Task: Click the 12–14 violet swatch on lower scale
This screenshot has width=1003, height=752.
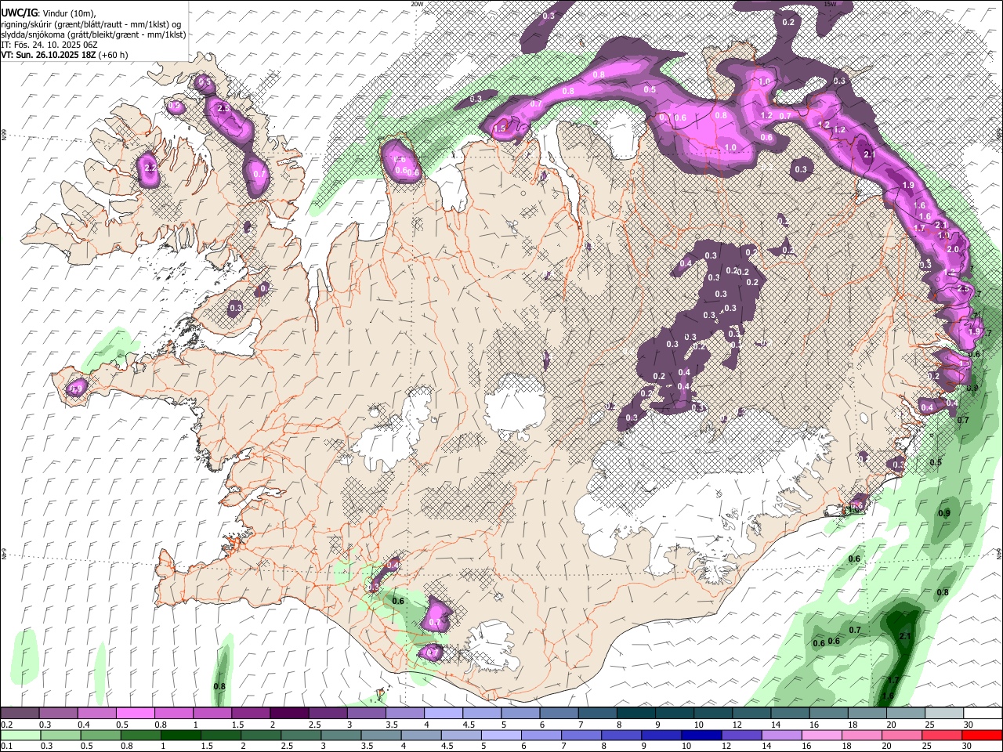Action: click(x=741, y=735)
